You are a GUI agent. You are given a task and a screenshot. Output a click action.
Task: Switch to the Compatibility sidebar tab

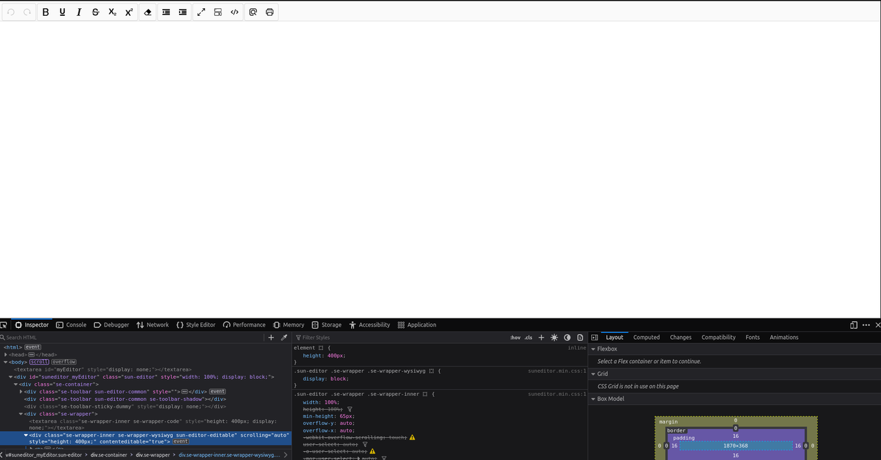pos(719,338)
